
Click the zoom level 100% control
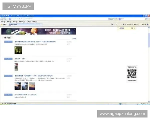[144, 104]
